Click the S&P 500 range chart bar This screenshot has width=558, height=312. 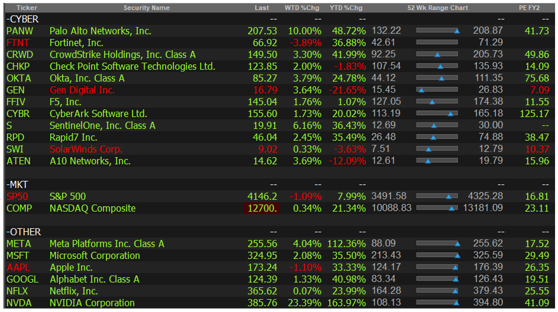(x=437, y=196)
